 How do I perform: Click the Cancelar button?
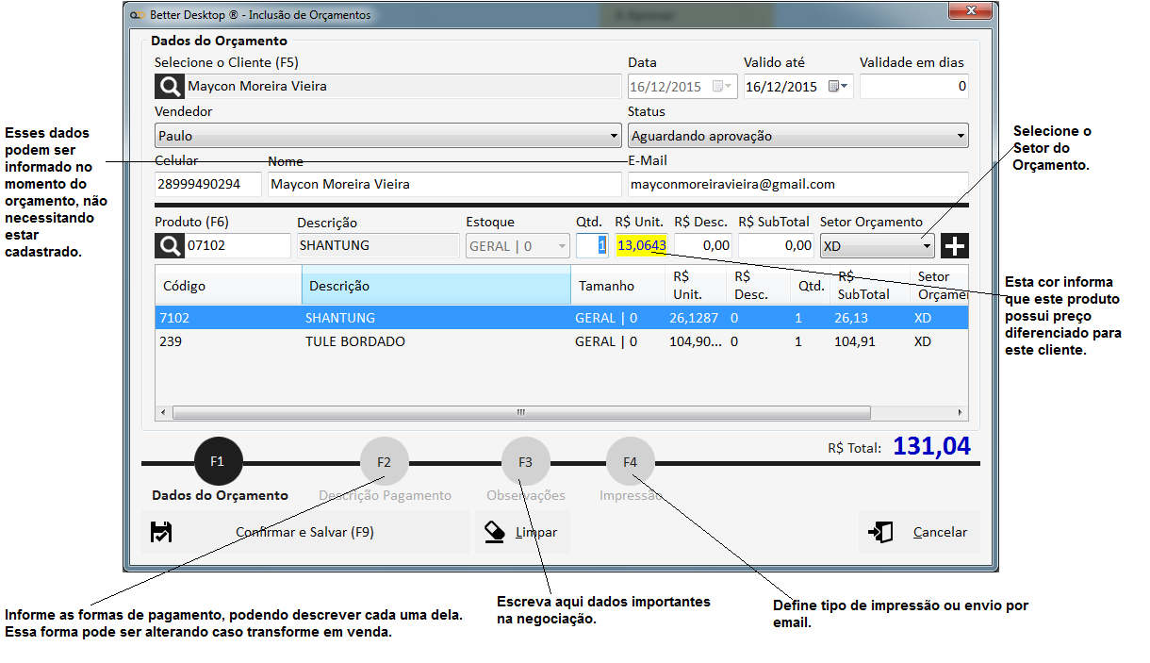pyautogui.click(x=919, y=533)
